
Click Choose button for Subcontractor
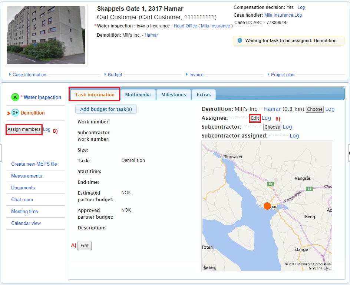click(x=272, y=127)
